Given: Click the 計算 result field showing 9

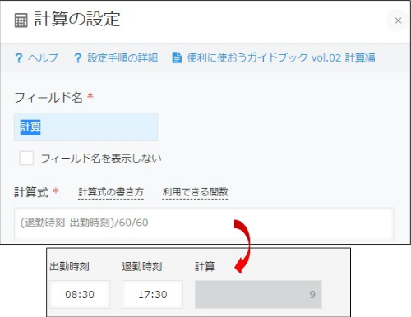Looking at the screenshot, I should tap(258, 294).
